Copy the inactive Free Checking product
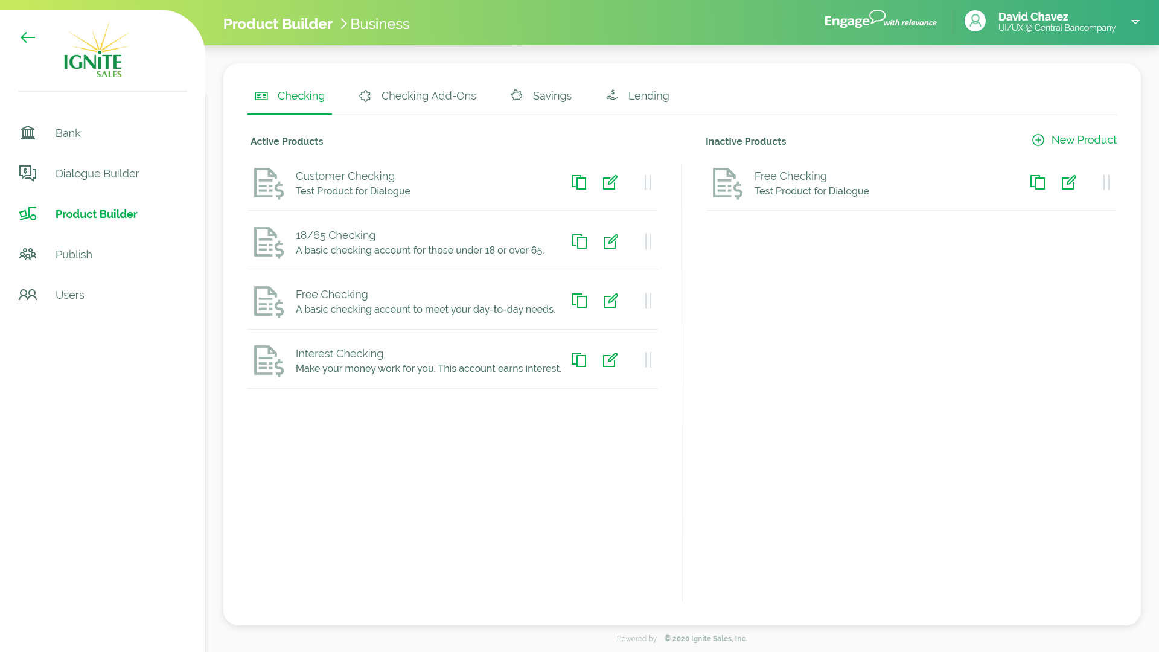The height and width of the screenshot is (652, 1159). (x=1037, y=182)
